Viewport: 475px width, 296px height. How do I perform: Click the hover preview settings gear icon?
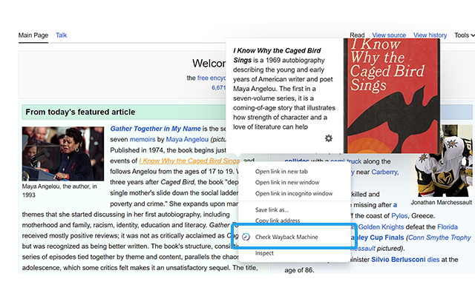click(x=329, y=139)
